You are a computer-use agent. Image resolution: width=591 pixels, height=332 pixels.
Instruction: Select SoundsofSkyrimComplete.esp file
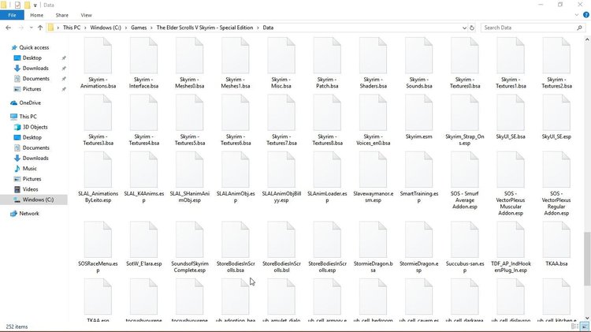click(x=190, y=248)
